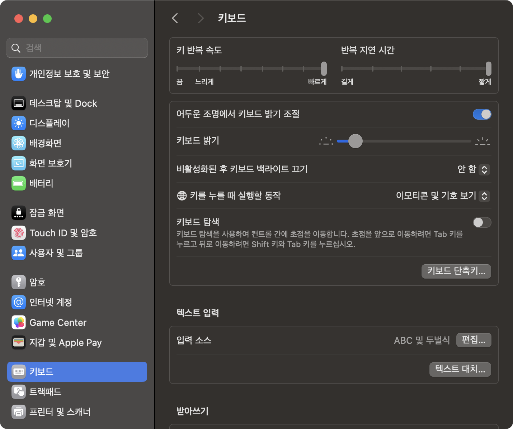Open the 암호 key icon
513x429 pixels.
(x=19, y=282)
